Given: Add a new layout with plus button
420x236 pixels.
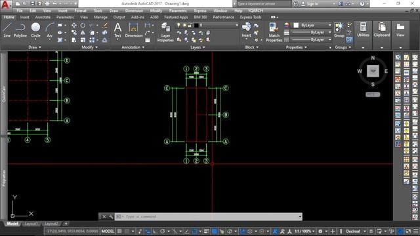Looking at the screenshot, I should click(x=66, y=224).
